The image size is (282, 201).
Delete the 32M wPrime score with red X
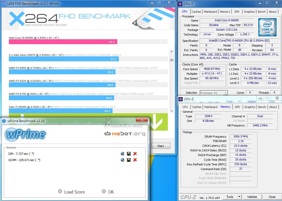pyautogui.click(x=135, y=153)
